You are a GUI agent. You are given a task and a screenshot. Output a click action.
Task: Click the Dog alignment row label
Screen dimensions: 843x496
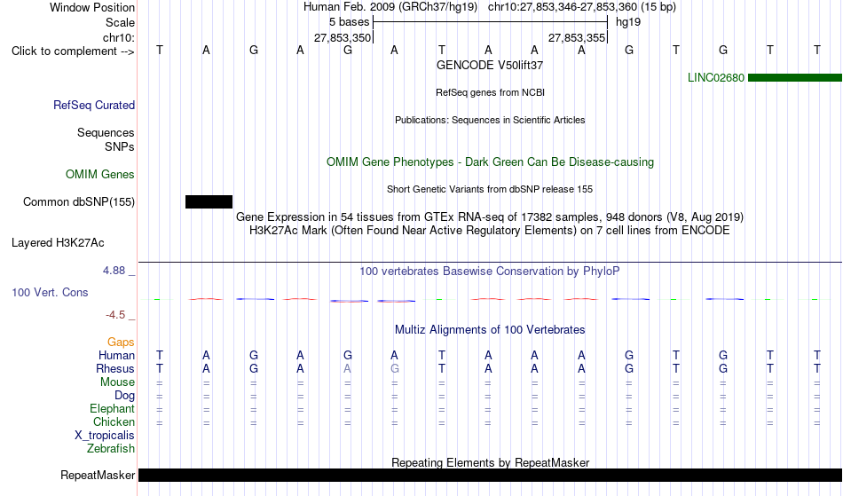point(124,396)
